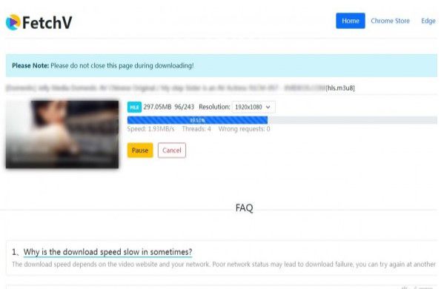Pause the download
The image size is (444, 289).
click(140, 150)
